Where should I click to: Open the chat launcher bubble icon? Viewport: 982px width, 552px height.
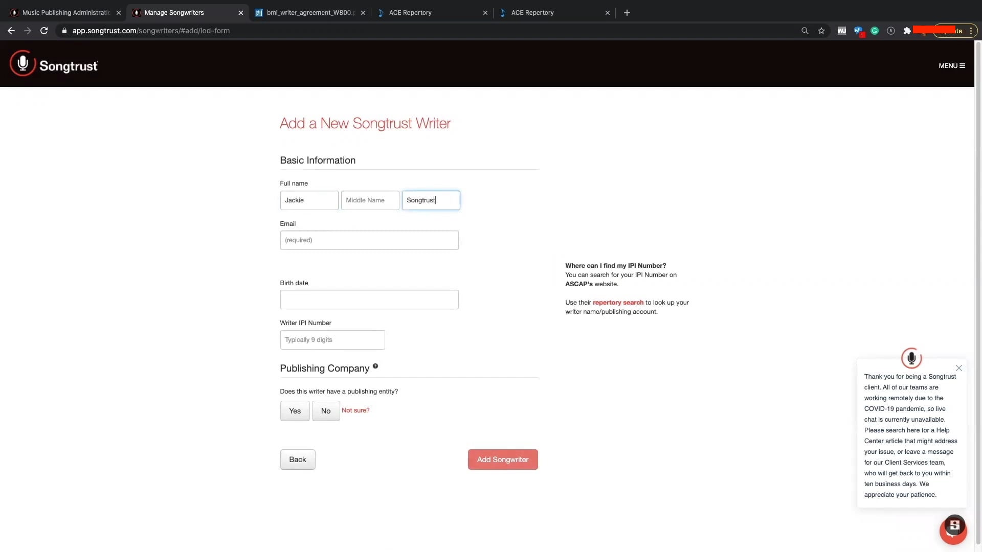953,530
